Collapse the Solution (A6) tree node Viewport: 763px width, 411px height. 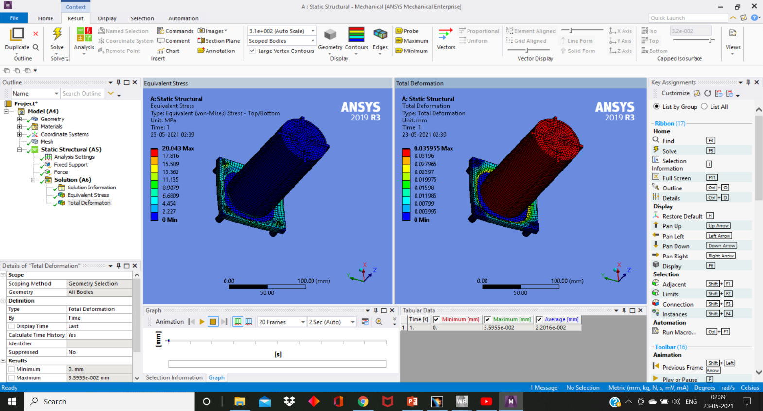33,180
